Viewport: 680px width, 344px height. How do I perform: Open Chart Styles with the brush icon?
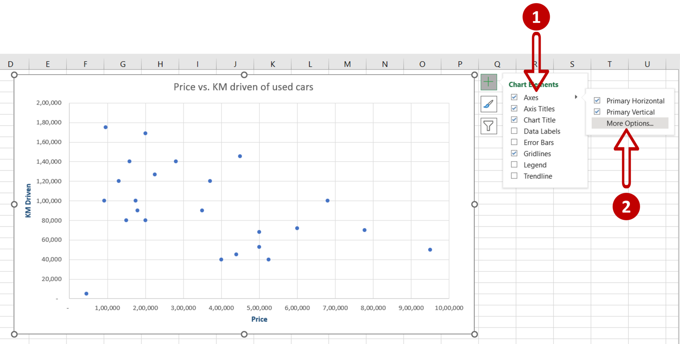[488, 104]
